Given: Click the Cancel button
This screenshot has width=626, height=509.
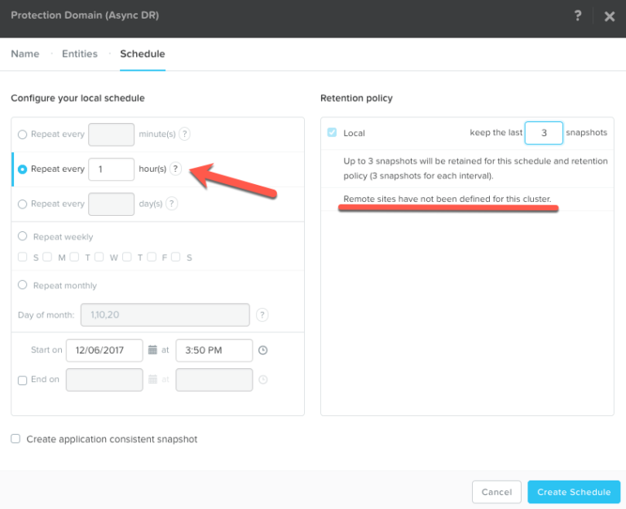Looking at the screenshot, I should click(x=496, y=492).
